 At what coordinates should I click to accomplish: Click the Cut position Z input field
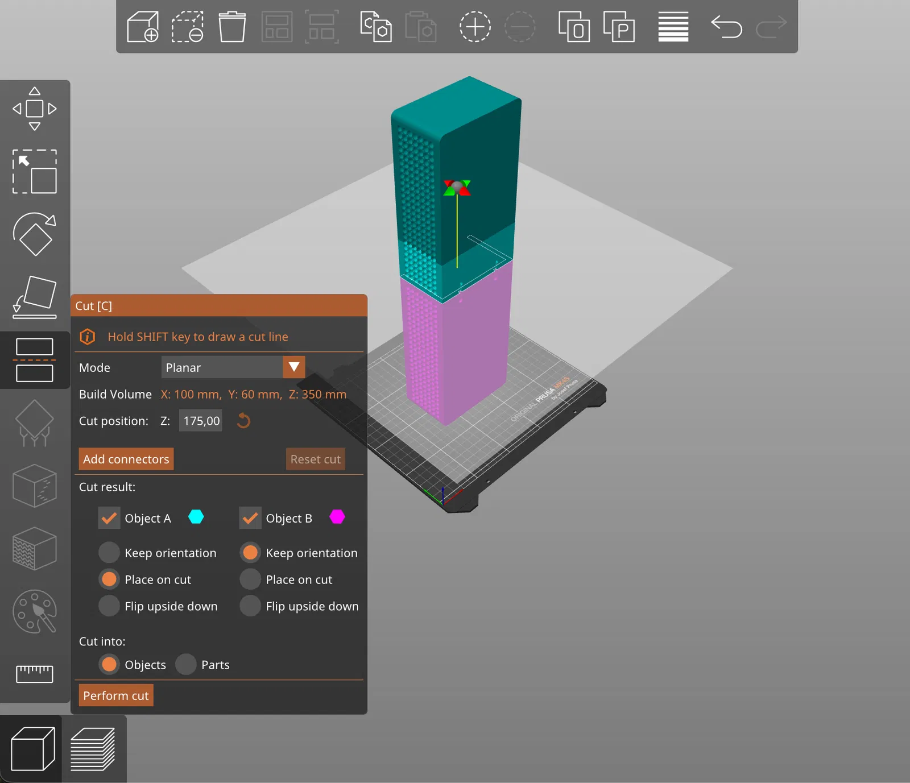point(201,421)
